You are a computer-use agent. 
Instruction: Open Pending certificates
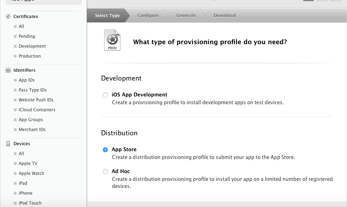tap(27, 36)
